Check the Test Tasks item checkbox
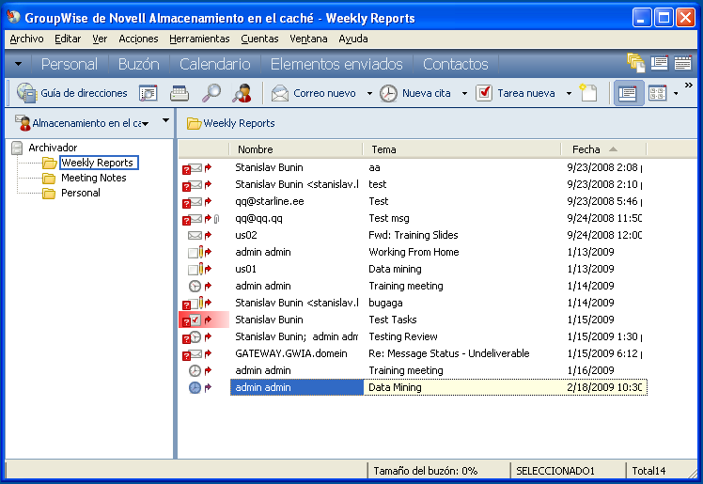The height and width of the screenshot is (484, 703). click(195, 320)
